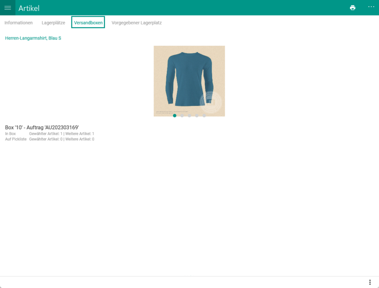Show the last image using the final dot

pyautogui.click(x=204, y=116)
